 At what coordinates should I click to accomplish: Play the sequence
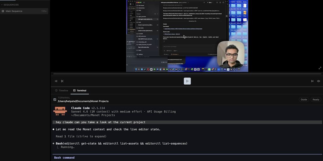[x=187, y=81]
